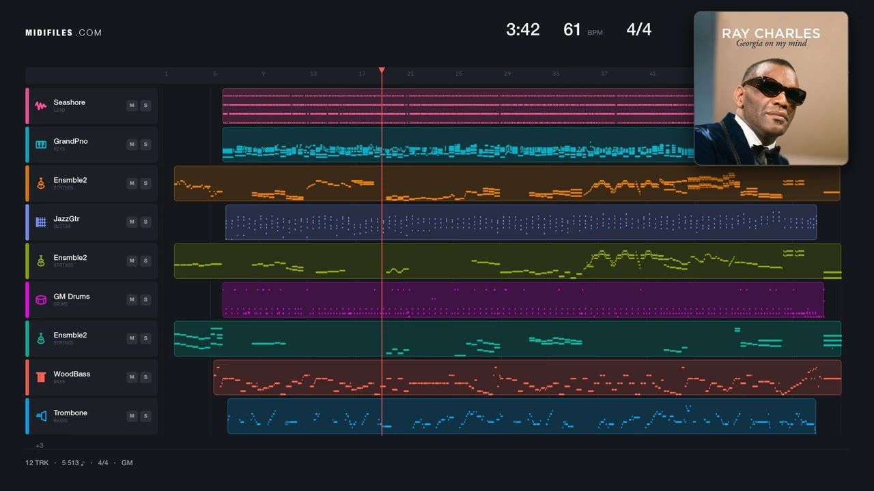The image size is (874, 491).
Task: Click the Trombone track name
Action: [x=71, y=413]
